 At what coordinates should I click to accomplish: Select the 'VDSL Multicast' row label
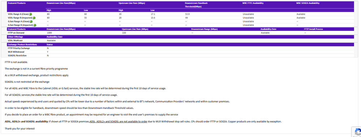pyautogui.click(x=15, y=41)
